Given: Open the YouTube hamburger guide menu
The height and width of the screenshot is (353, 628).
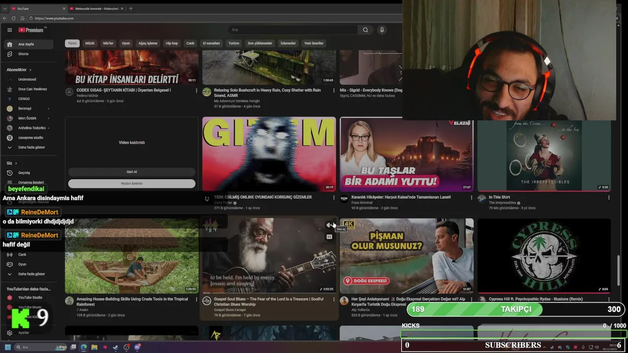Looking at the screenshot, I should (9, 30).
